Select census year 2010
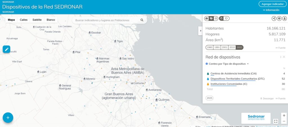288x127 pixels. pos(232,47)
